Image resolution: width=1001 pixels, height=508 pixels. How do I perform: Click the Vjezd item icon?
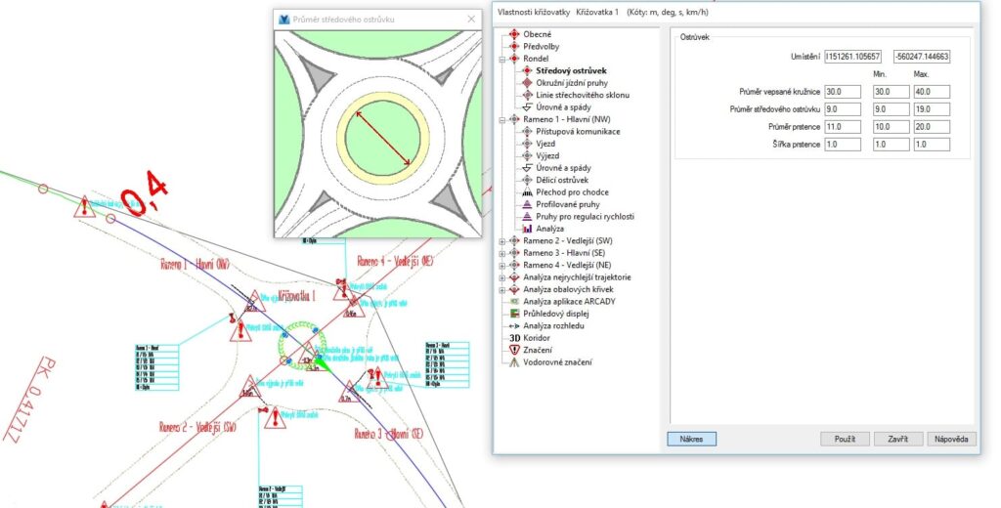coord(527,144)
